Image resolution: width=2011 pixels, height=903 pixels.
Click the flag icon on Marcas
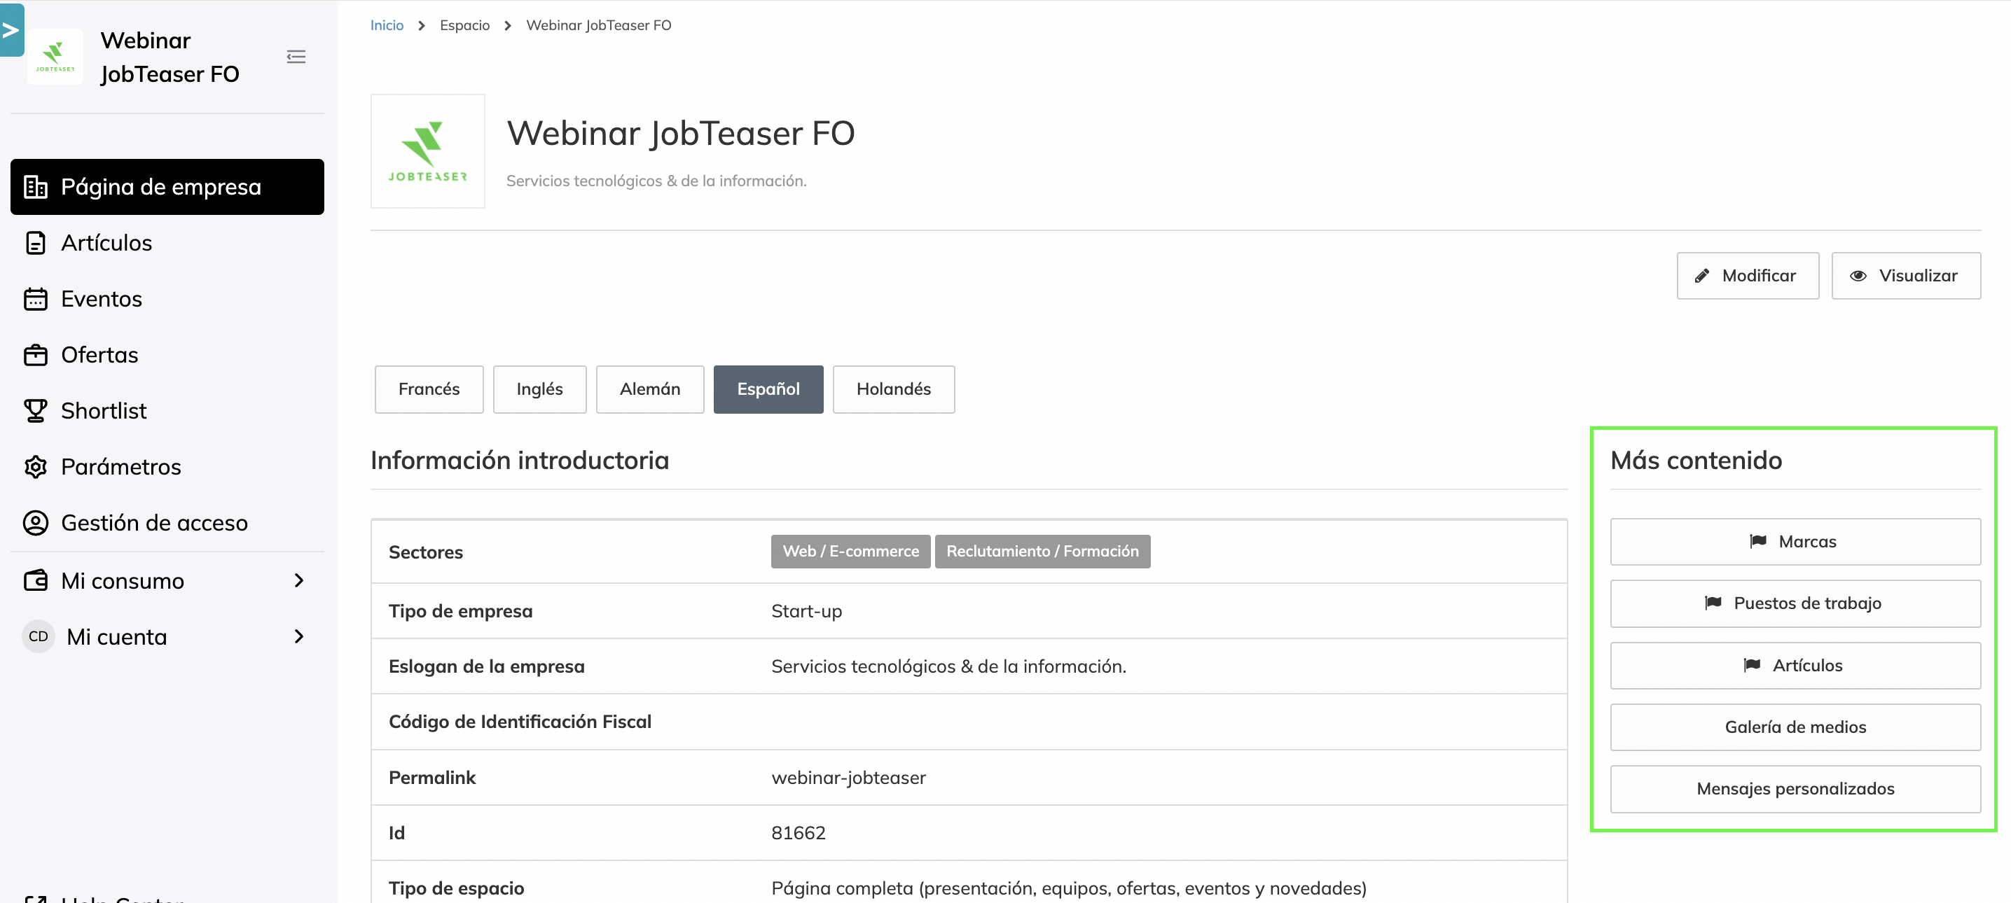coord(1757,541)
